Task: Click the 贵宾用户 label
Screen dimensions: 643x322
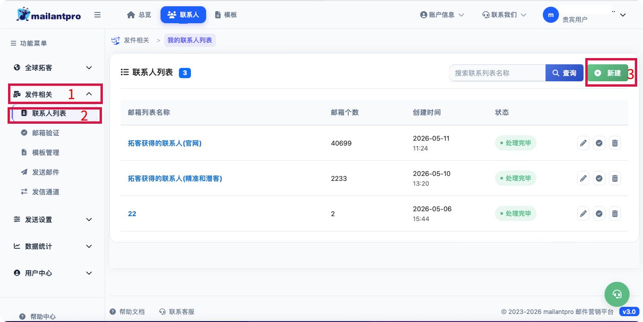Action: pos(575,20)
